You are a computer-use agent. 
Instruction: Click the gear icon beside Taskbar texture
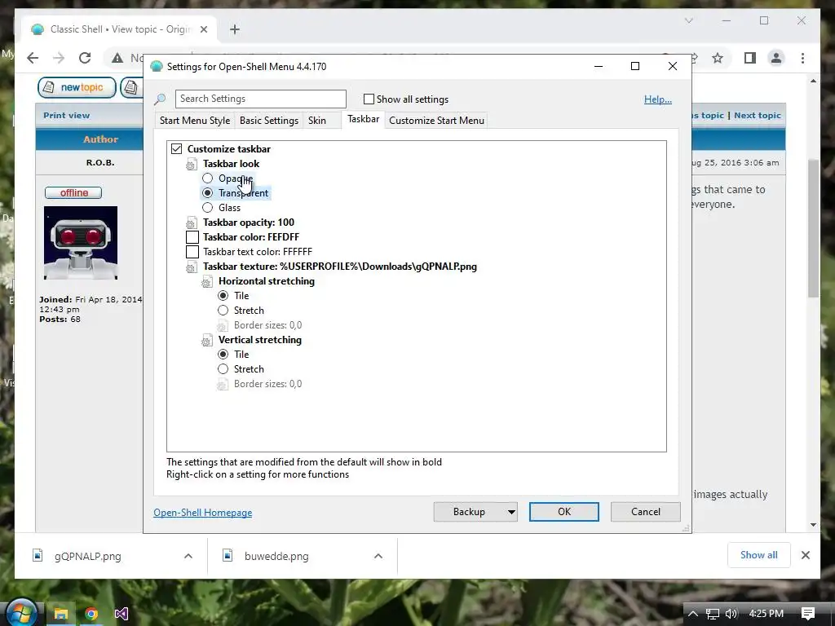click(x=191, y=267)
